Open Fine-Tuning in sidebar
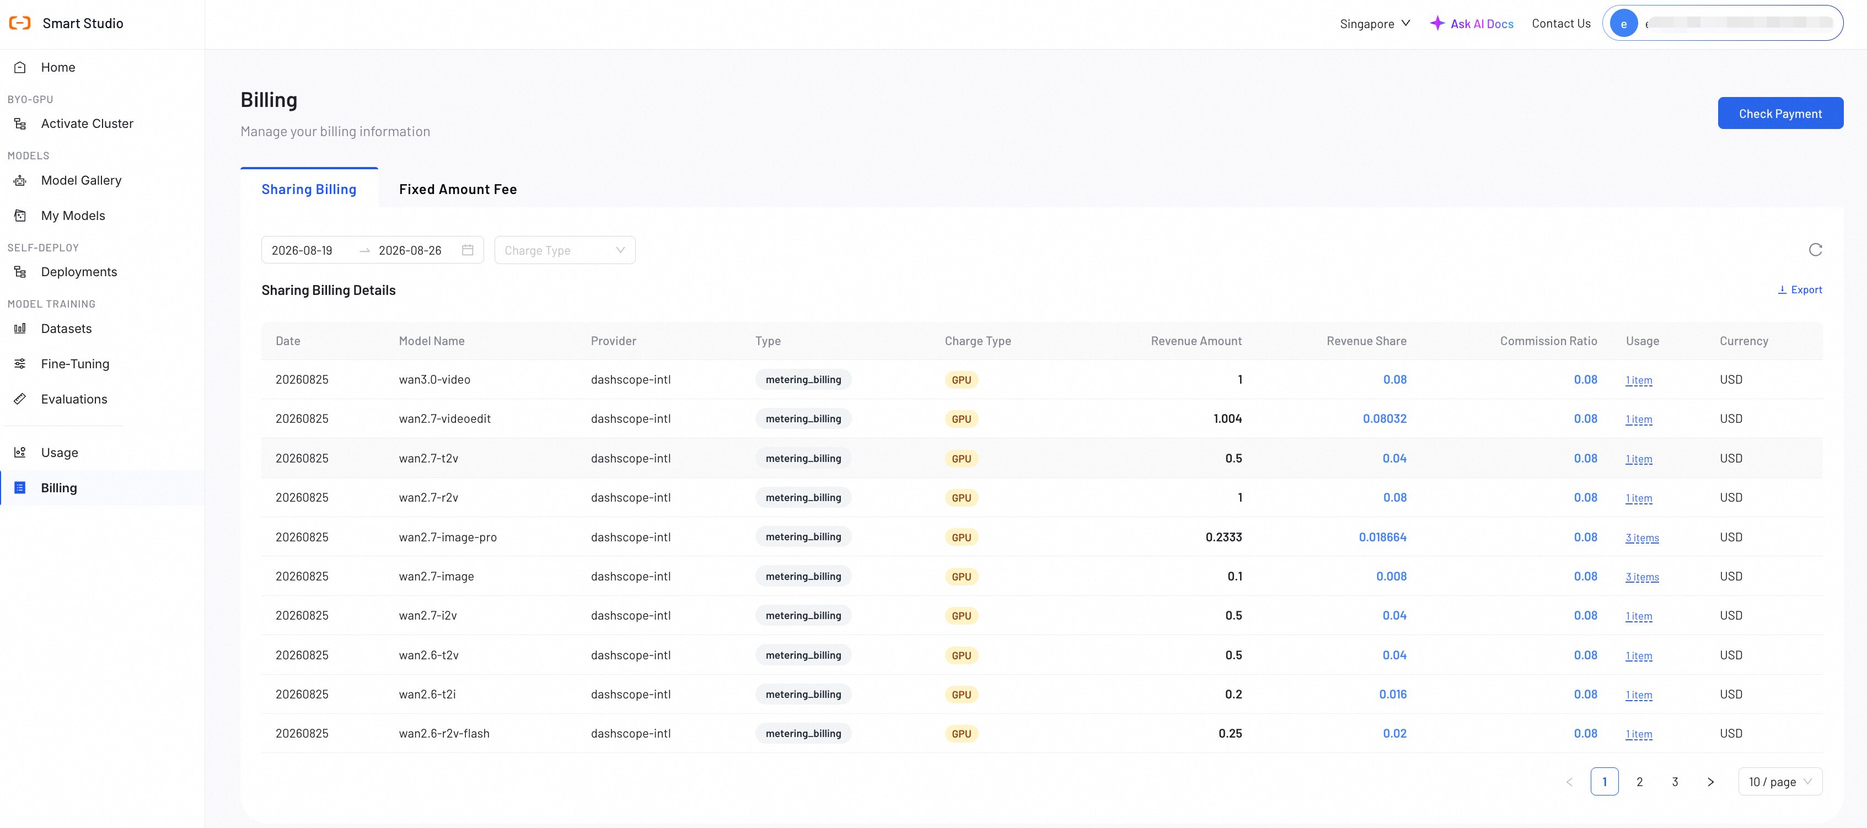 74,364
